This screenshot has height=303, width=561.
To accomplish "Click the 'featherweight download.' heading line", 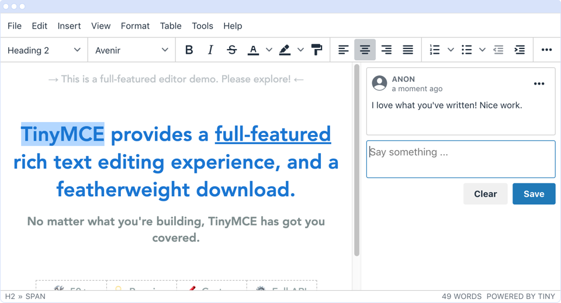I will coord(176,189).
